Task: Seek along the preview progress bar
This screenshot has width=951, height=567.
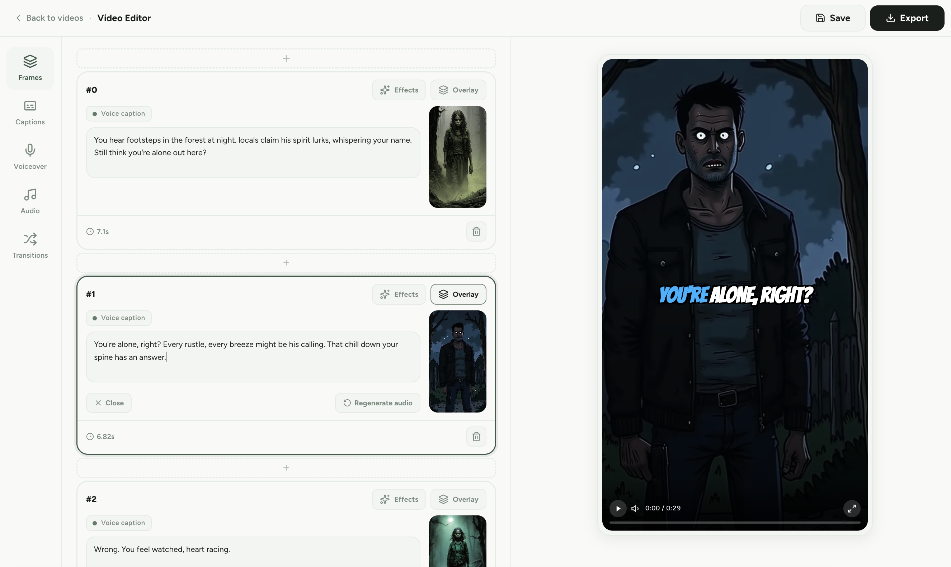Action: coord(735,522)
